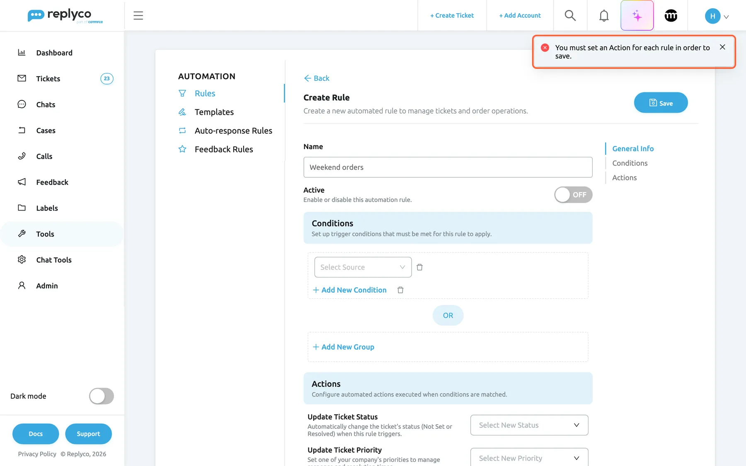The image size is (746, 466).
Task: Click the Replyco logo
Action: click(x=65, y=16)
